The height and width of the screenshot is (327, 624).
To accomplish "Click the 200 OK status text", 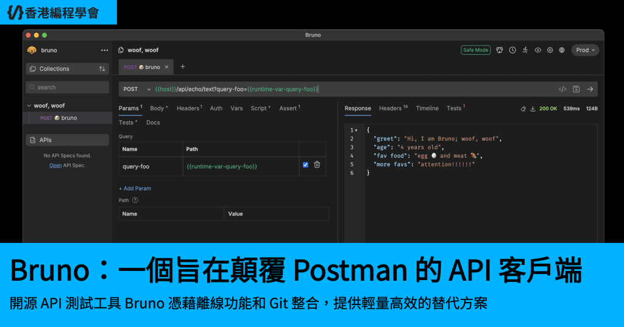I will 548,108.
